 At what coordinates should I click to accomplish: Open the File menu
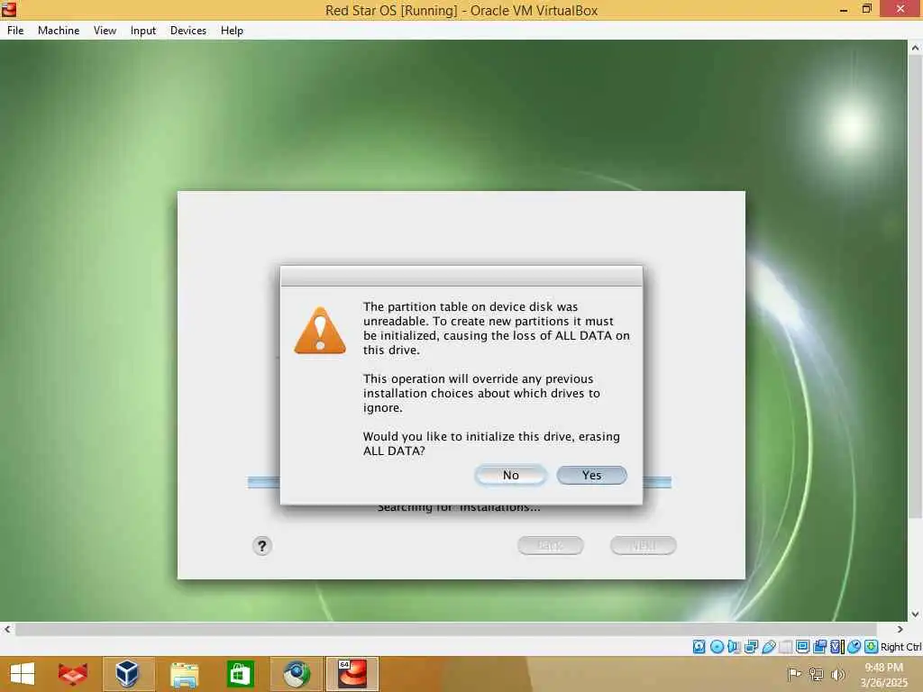pos(15,31)
